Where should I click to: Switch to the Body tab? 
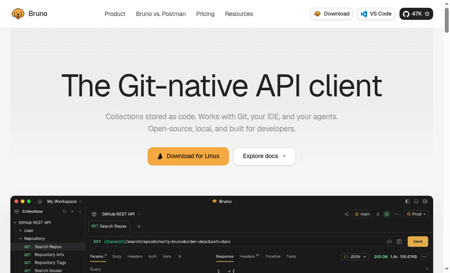pyautogui.click(x=117, y=257)
